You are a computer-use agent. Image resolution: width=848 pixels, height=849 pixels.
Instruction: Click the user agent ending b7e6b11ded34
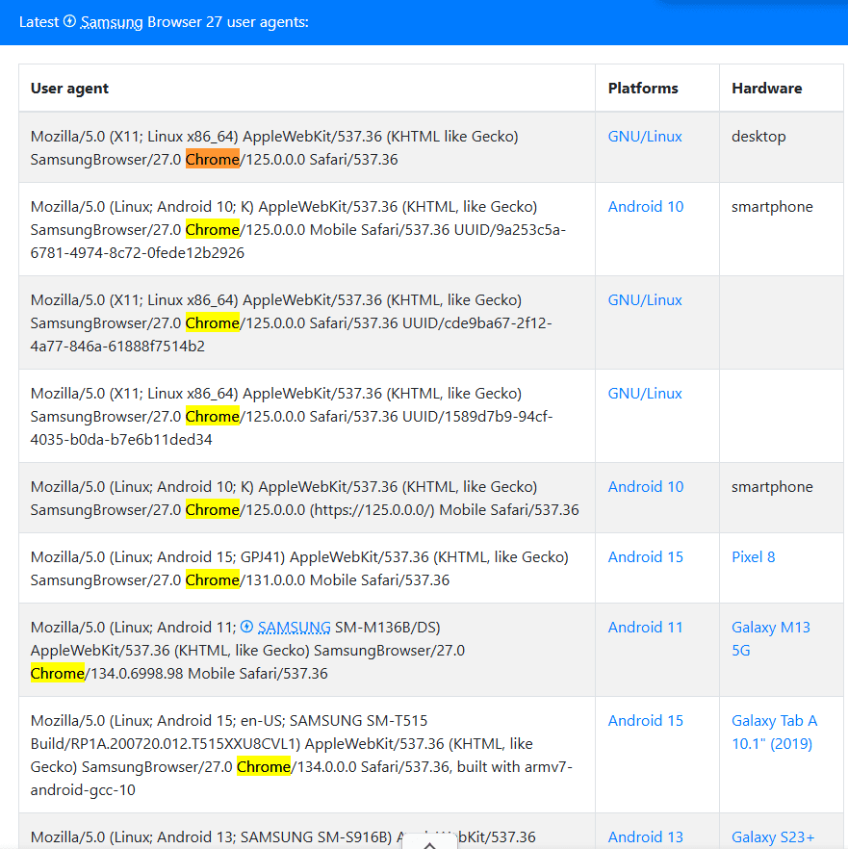292,417
